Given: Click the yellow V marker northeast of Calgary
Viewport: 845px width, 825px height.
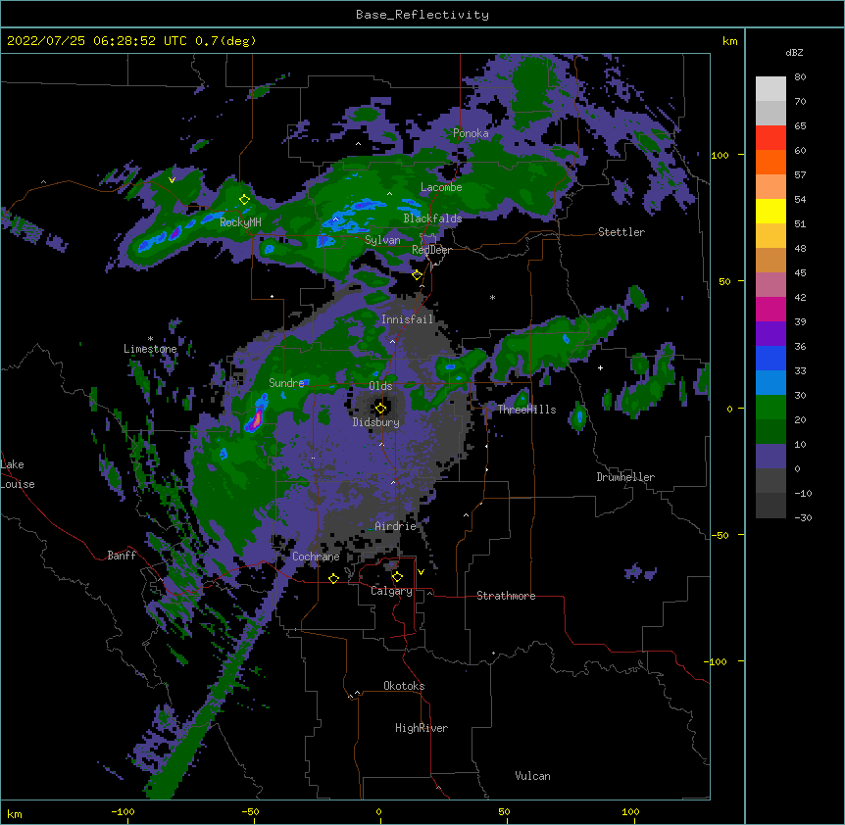Looking at the screenshot, I should pos(421,572).
